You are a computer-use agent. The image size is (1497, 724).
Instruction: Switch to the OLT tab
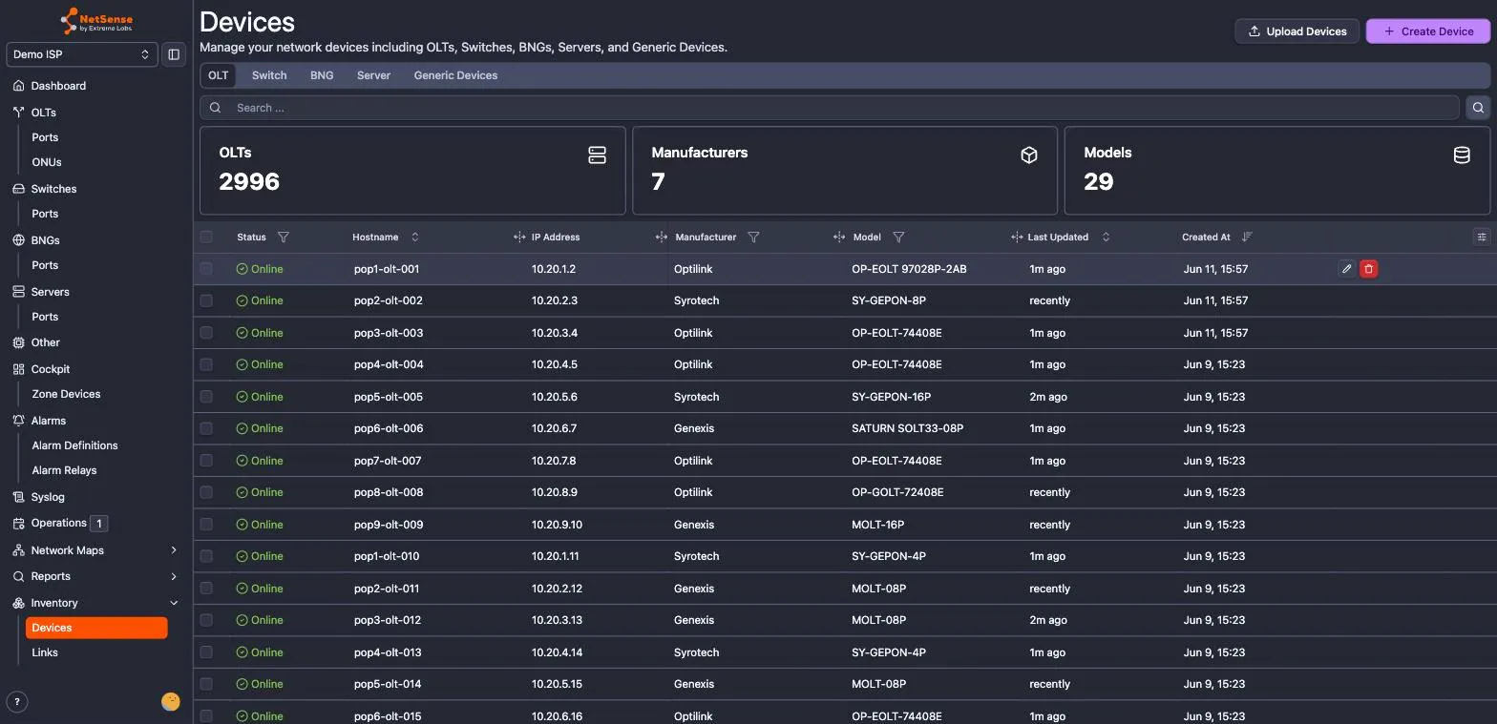pos(219,75)
